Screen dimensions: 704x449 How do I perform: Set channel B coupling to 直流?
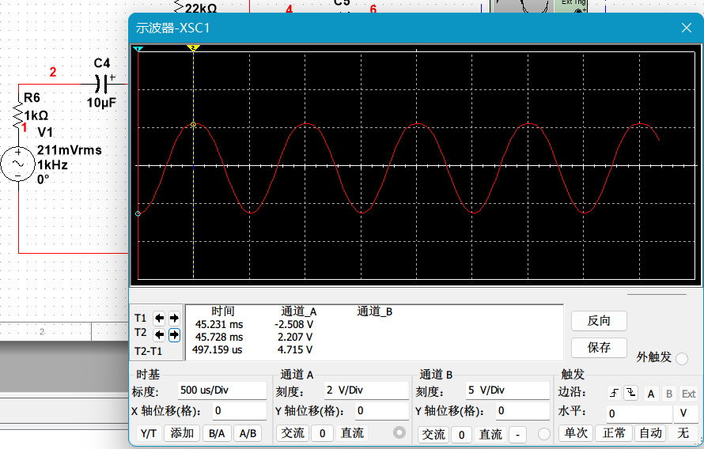(x=490, y=434)
